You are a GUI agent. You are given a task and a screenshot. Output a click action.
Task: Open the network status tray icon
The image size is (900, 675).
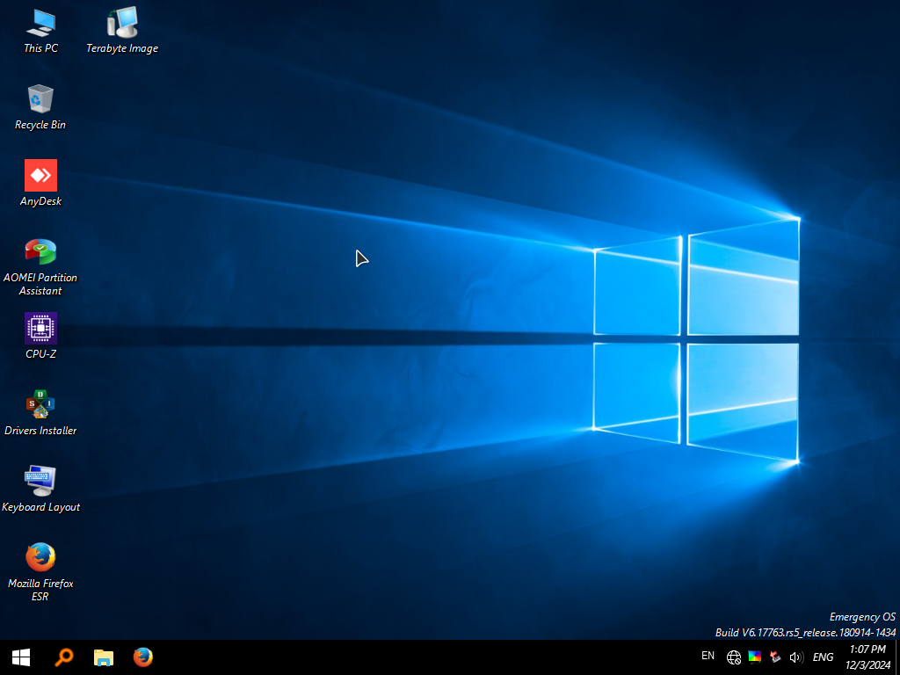click(x=733, y=657)
